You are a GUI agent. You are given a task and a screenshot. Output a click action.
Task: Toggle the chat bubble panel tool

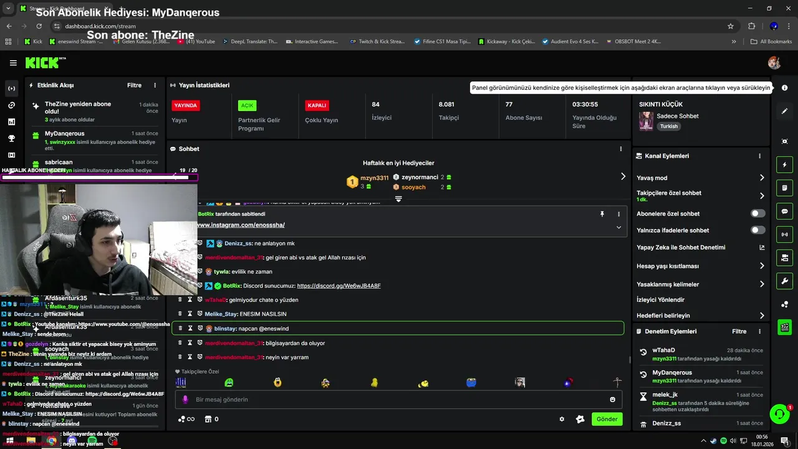pos(784,211)
